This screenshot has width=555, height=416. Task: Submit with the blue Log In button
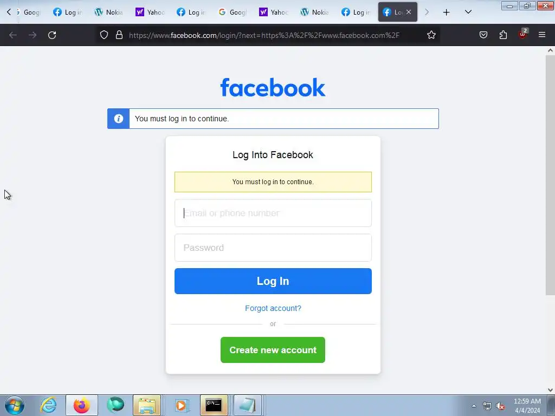click(x=273, y=281)
